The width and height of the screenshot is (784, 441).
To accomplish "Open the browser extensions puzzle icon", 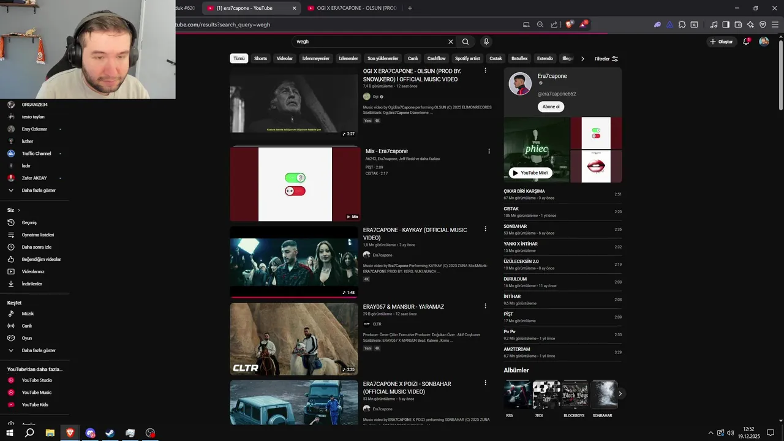I will coord(682,24).
